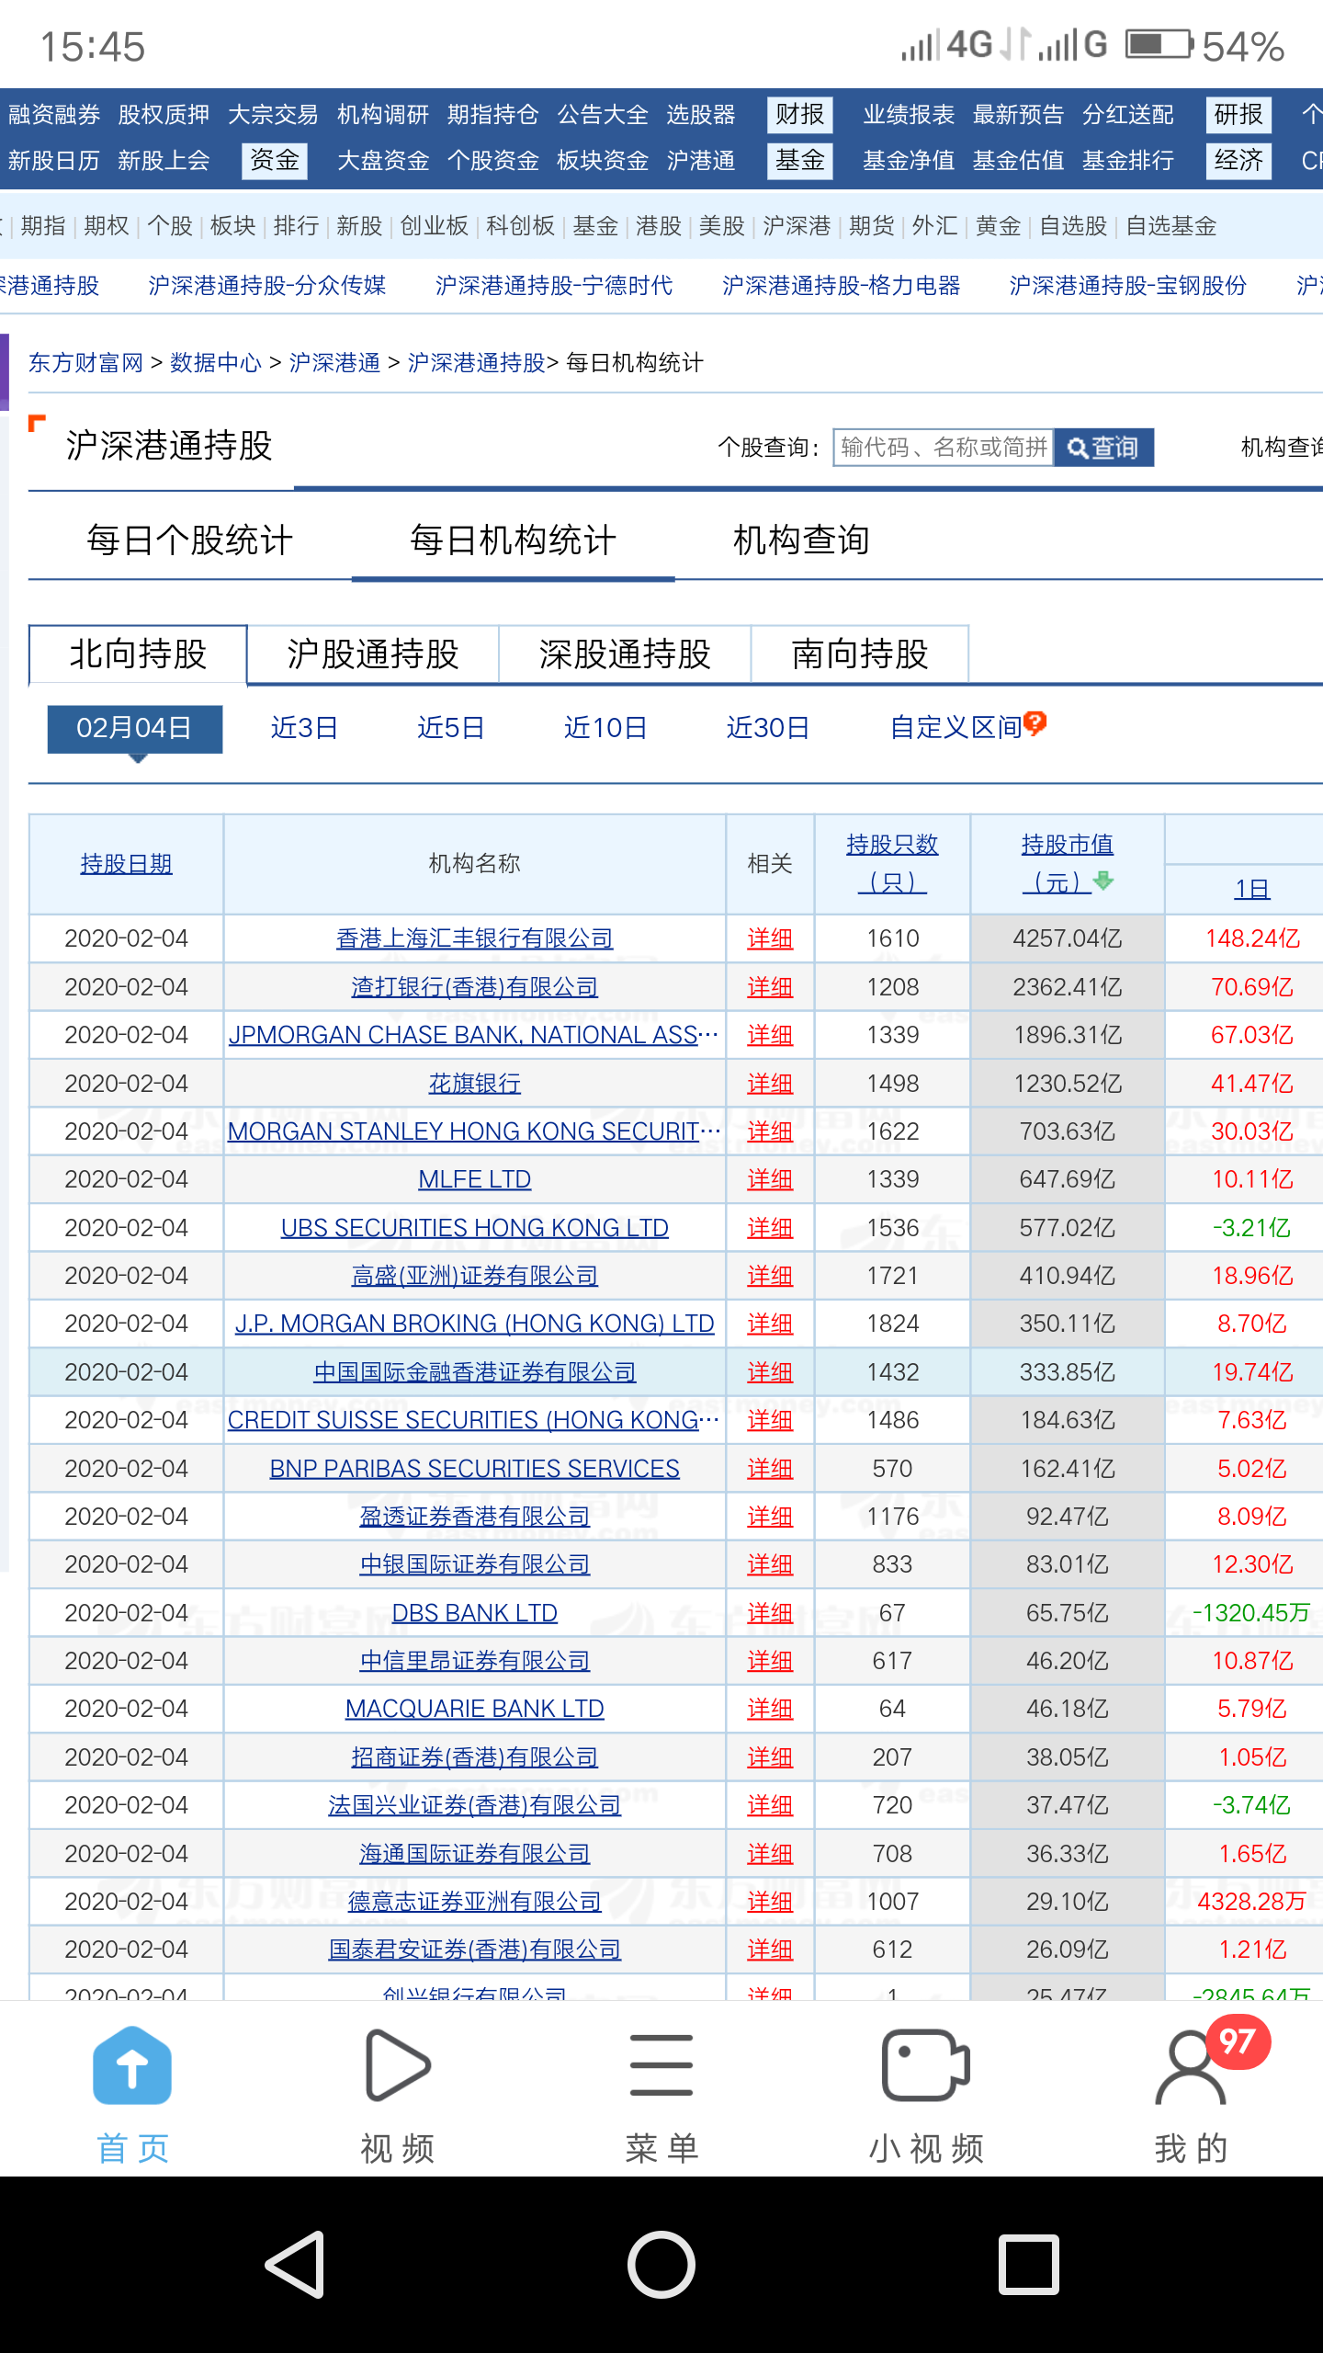The height and width of the screenshot is (2353, 1323).
Task: Open 海通国际证券有限公司 link
Action: coord(474,1854)
